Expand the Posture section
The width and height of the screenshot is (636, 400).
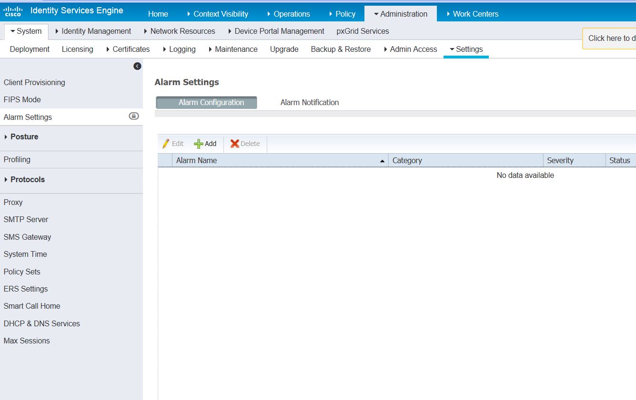coord(21,137)
